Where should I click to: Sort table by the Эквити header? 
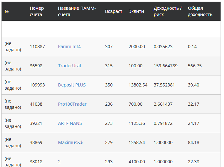click(136, 11)
